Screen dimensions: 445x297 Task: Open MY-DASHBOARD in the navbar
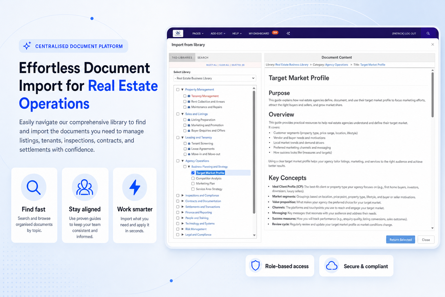click(x=259, y=34)
